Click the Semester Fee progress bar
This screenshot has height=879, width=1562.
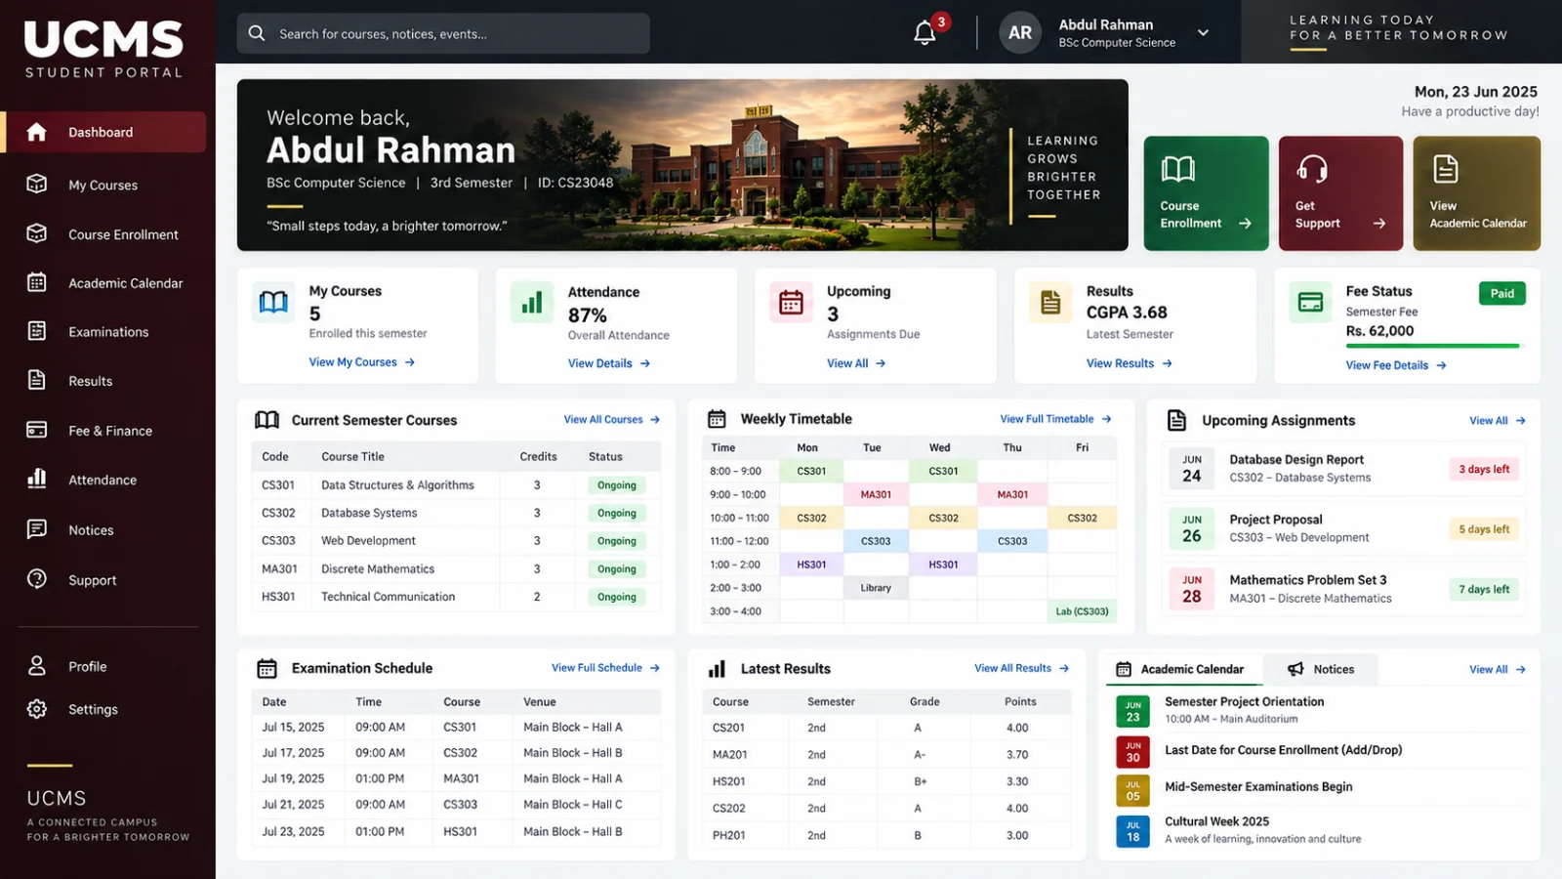(1433, 346)
